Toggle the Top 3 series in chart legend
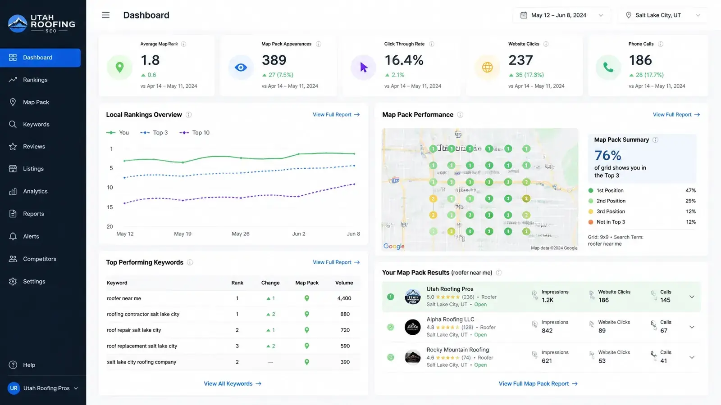Viewport: 721px width, 405px height. point(154,133)
